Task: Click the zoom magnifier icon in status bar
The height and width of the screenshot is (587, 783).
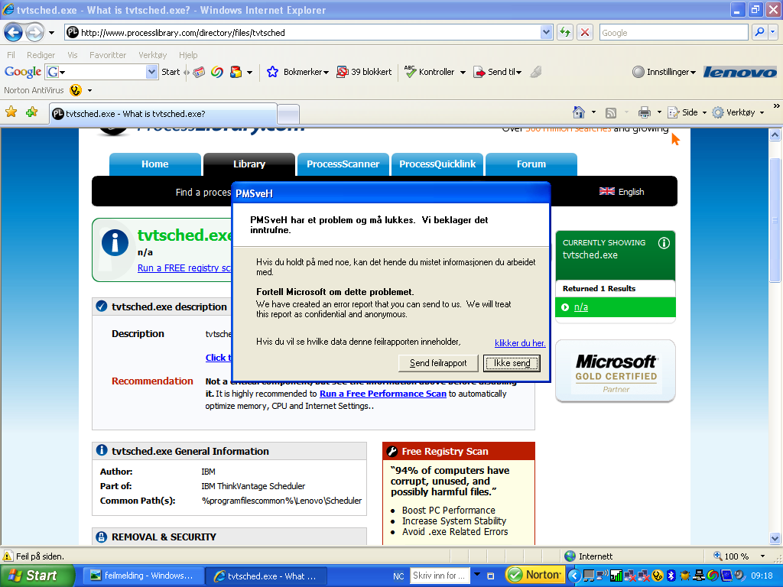Action: pos(717,556)
